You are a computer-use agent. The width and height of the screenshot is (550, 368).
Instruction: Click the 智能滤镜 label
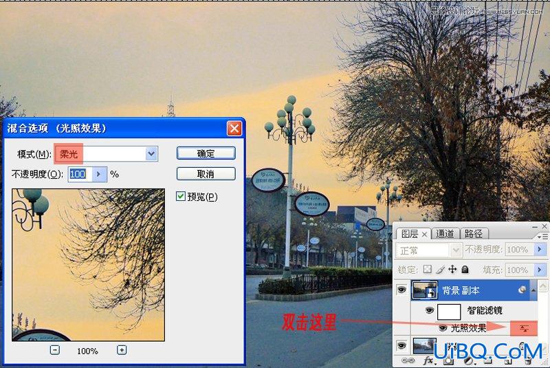pyautogui.click(x=485, y=310)
